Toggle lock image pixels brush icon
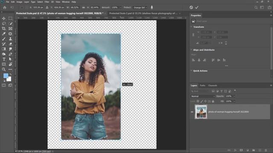The height and width of the screenshot is (153, 273). [202, 101]
